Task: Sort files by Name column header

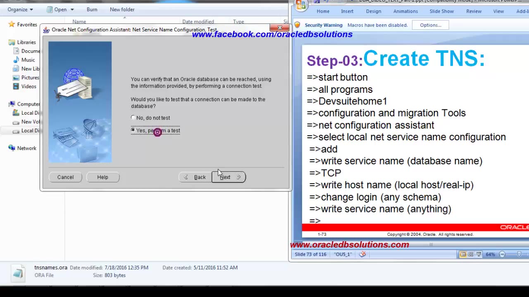Action: click(x=79, y=22)
